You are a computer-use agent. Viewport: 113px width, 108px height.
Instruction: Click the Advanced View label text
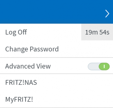tap(28, 66)
